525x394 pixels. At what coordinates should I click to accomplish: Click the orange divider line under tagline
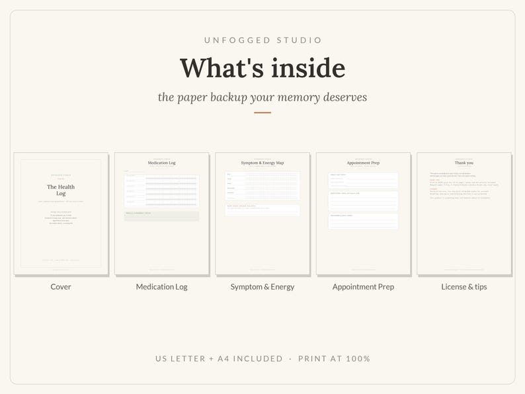[x=262, y=112]
